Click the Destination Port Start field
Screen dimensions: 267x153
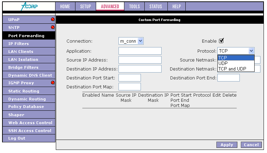130,78
